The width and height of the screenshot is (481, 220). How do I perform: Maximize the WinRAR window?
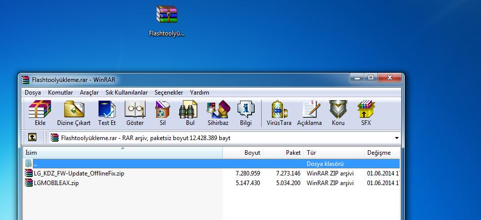pos(371,78)
